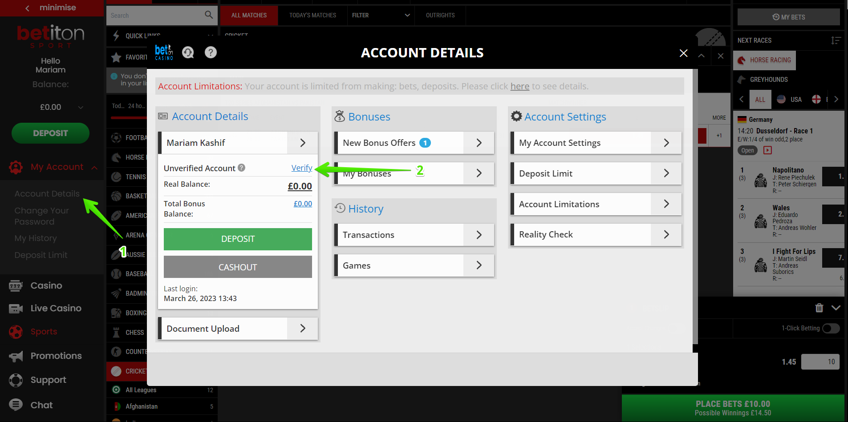Click the Total Bonus Balance £0.00 link
The image size is (848, 422).
(x=303, y=204)
